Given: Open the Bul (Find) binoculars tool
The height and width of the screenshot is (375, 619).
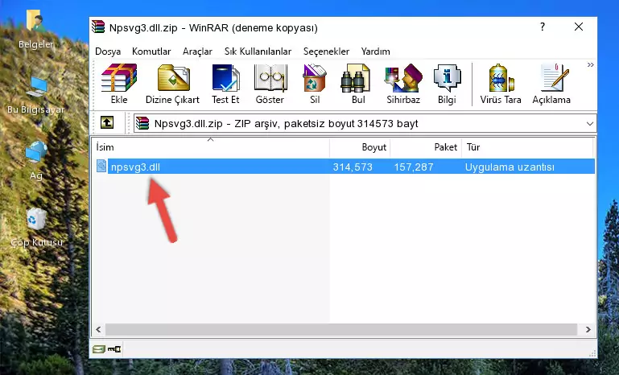Looking at the screenshot, I should tap(358, 84).
